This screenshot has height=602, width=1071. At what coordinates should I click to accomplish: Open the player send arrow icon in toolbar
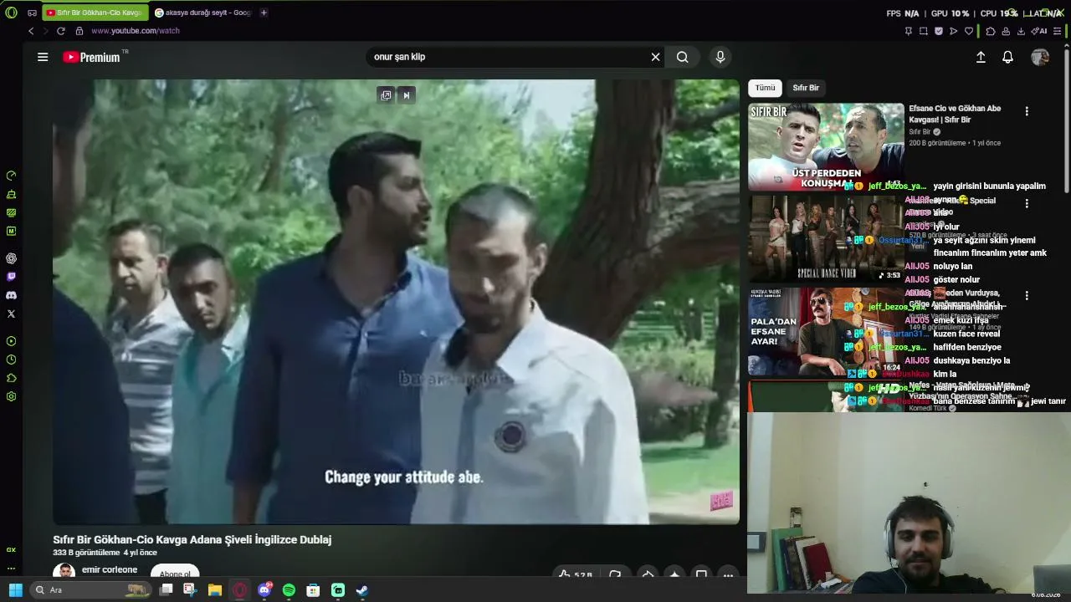point(954,31)
